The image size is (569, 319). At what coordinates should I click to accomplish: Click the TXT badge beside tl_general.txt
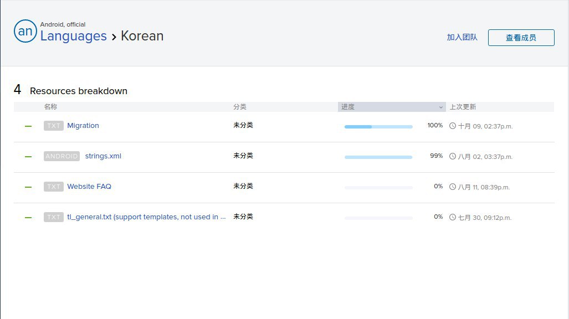tap(54, 217)
